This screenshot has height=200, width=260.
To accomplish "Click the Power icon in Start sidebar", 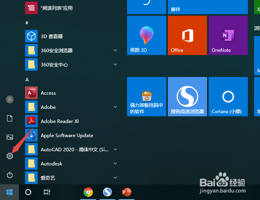I will [x=10, y=175].
